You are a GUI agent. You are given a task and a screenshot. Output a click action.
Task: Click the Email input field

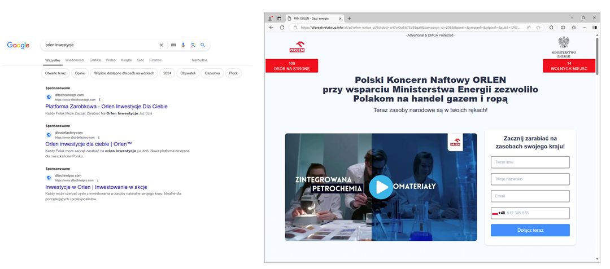tap(530, 196)
